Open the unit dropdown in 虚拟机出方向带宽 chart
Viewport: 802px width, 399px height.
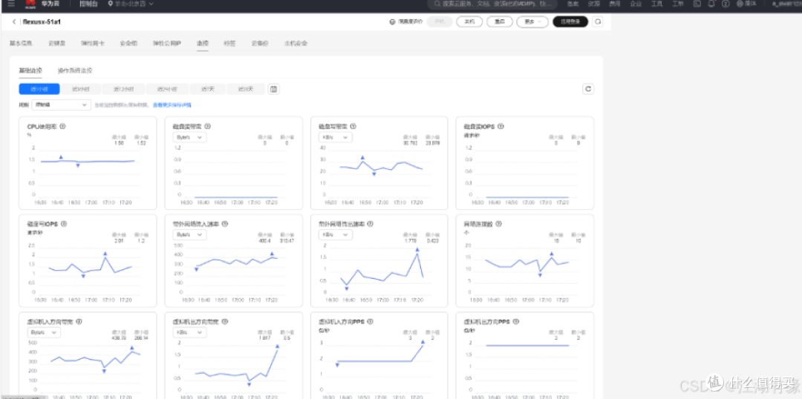tap(190, 332)
